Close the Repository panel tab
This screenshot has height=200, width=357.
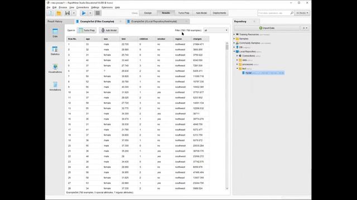pos(254,21)
